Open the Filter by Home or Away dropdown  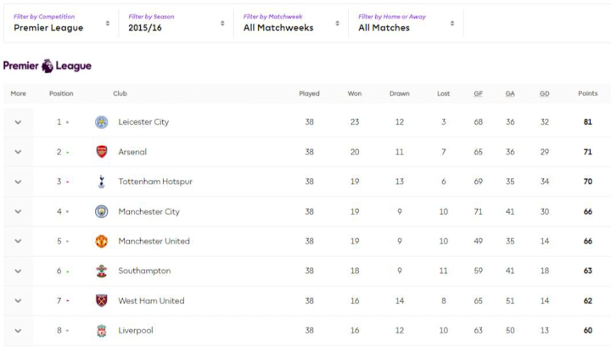pos(406,23)
